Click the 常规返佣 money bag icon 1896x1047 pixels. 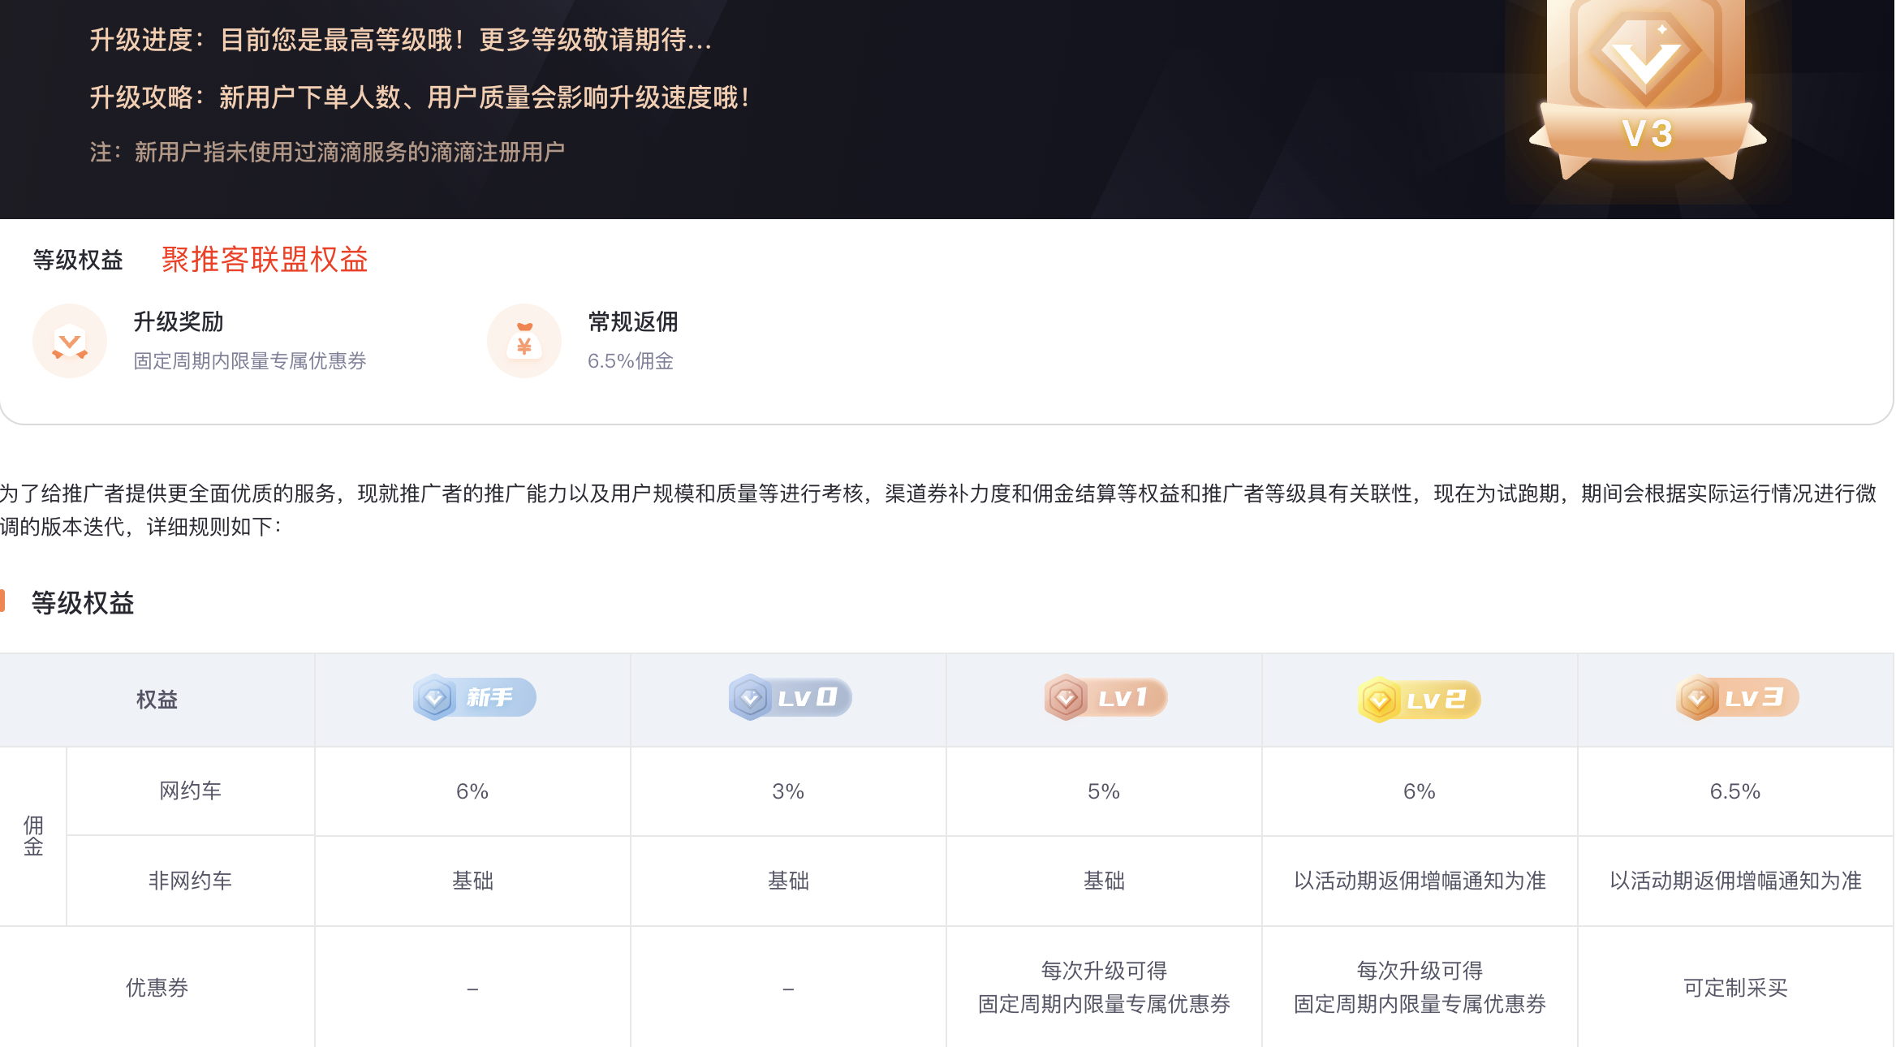(524, 341)
